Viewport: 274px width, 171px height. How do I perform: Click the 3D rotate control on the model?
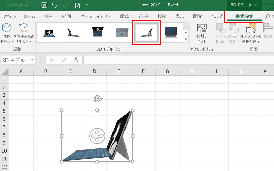click(x=97, y=136)
